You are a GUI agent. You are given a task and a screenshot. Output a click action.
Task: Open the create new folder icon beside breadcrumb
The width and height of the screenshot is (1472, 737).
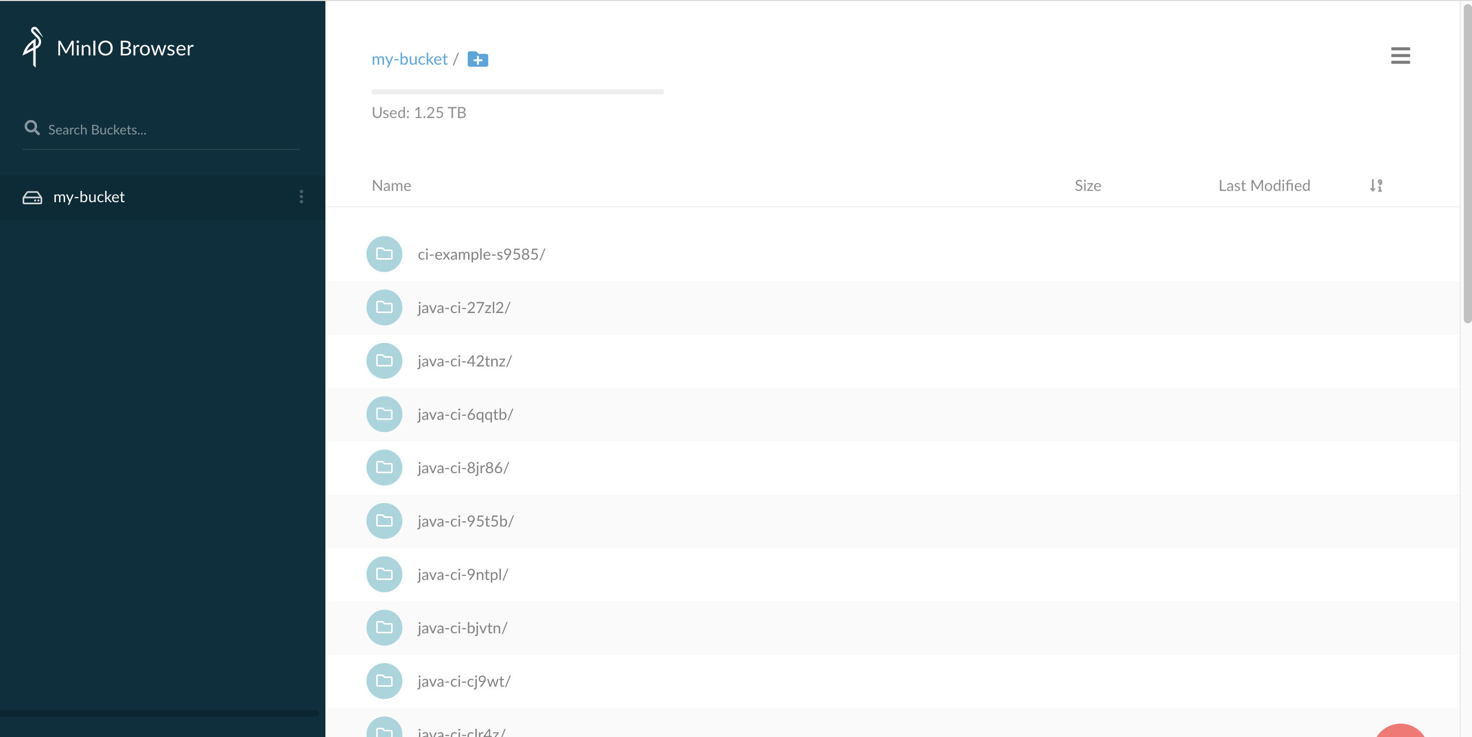478,60
